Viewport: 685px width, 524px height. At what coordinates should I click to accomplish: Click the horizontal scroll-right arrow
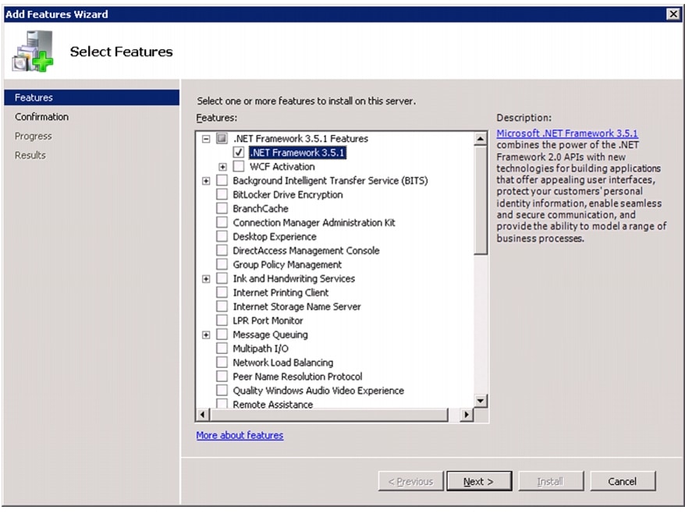[467, 414]
